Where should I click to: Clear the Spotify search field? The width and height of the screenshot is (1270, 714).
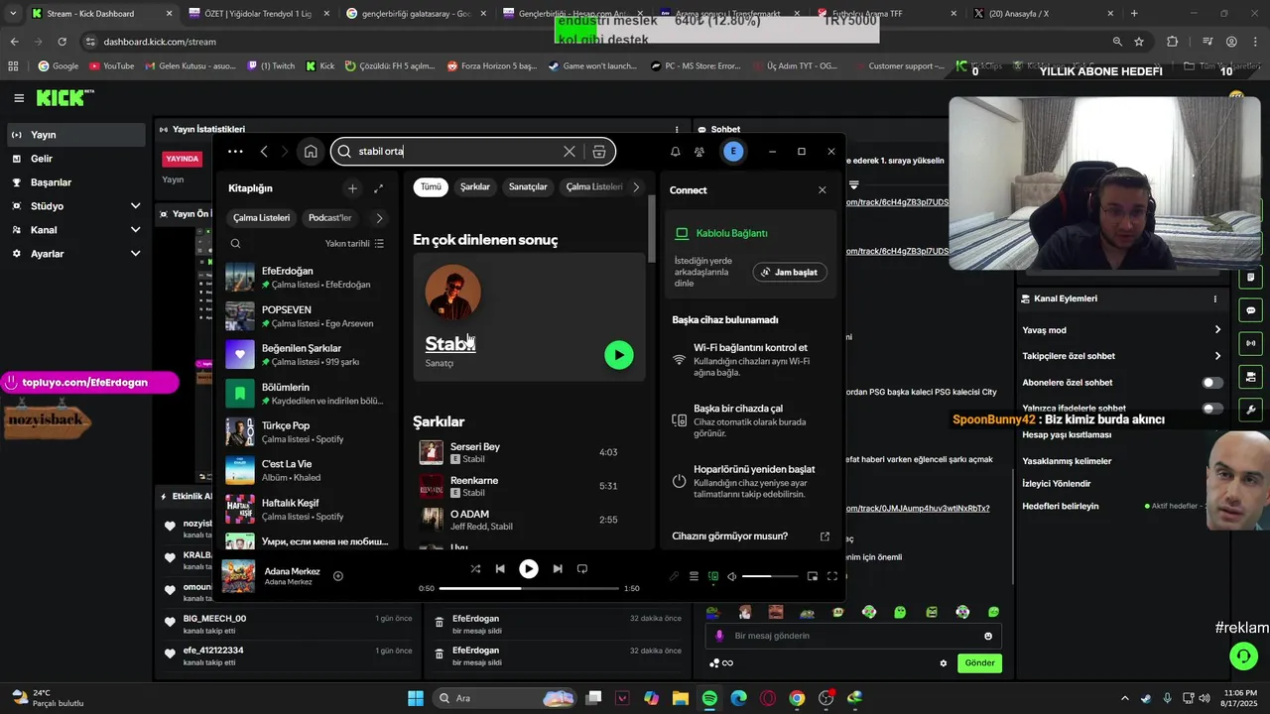(569, 152)
